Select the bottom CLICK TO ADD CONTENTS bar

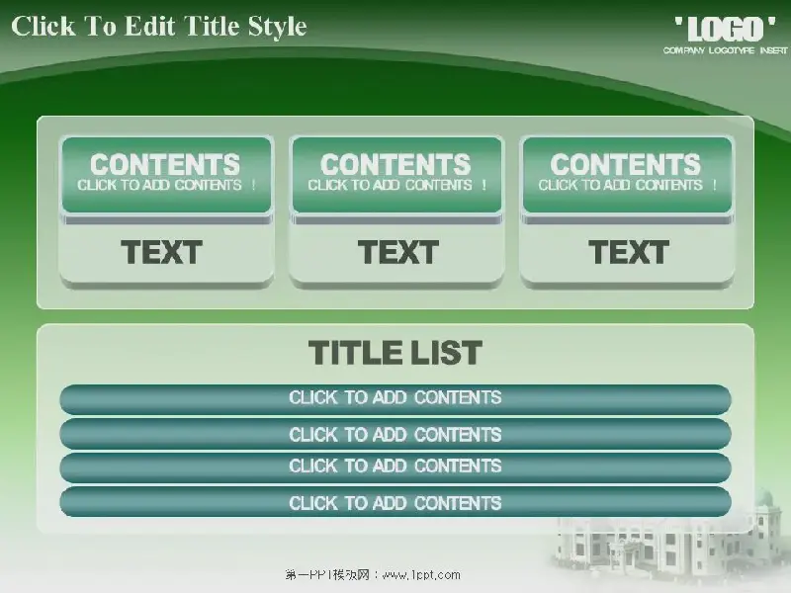[x=395, y=502]
